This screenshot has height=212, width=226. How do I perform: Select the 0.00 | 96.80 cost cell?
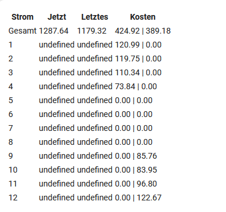136,184
